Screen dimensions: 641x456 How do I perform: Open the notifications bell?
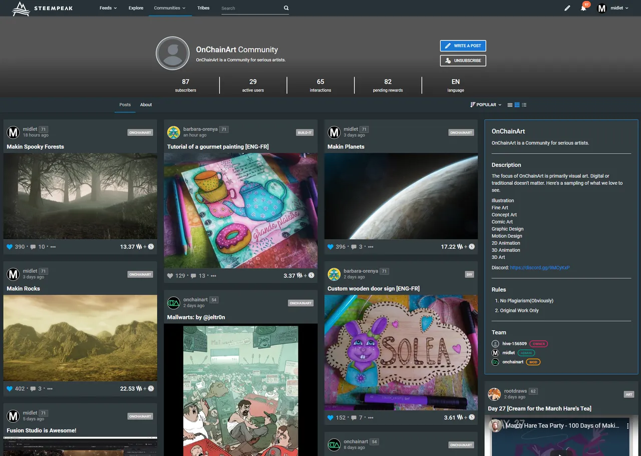[x=583, y=8]
